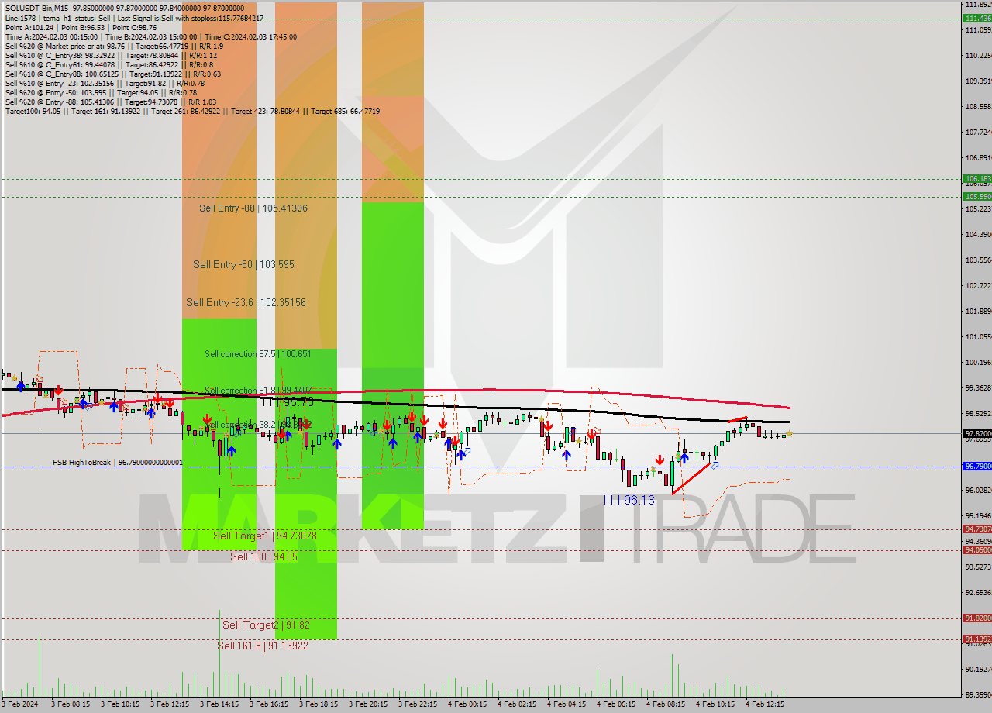Click the current price tag 97.8700

click(x=977, y=434)
